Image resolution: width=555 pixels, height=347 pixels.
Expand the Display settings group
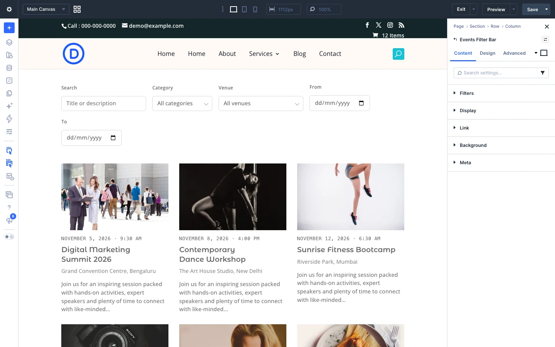pos(501,111)
